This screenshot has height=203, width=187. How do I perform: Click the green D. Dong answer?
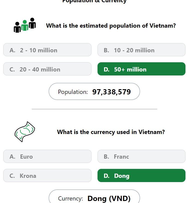tap(141, 175)
